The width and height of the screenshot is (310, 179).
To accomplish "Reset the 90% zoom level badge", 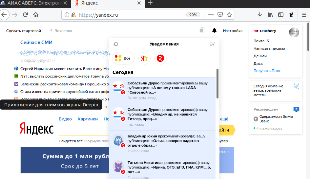I will (x=193, y=15).
